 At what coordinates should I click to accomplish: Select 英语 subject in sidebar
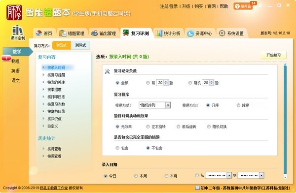point(15,71)
